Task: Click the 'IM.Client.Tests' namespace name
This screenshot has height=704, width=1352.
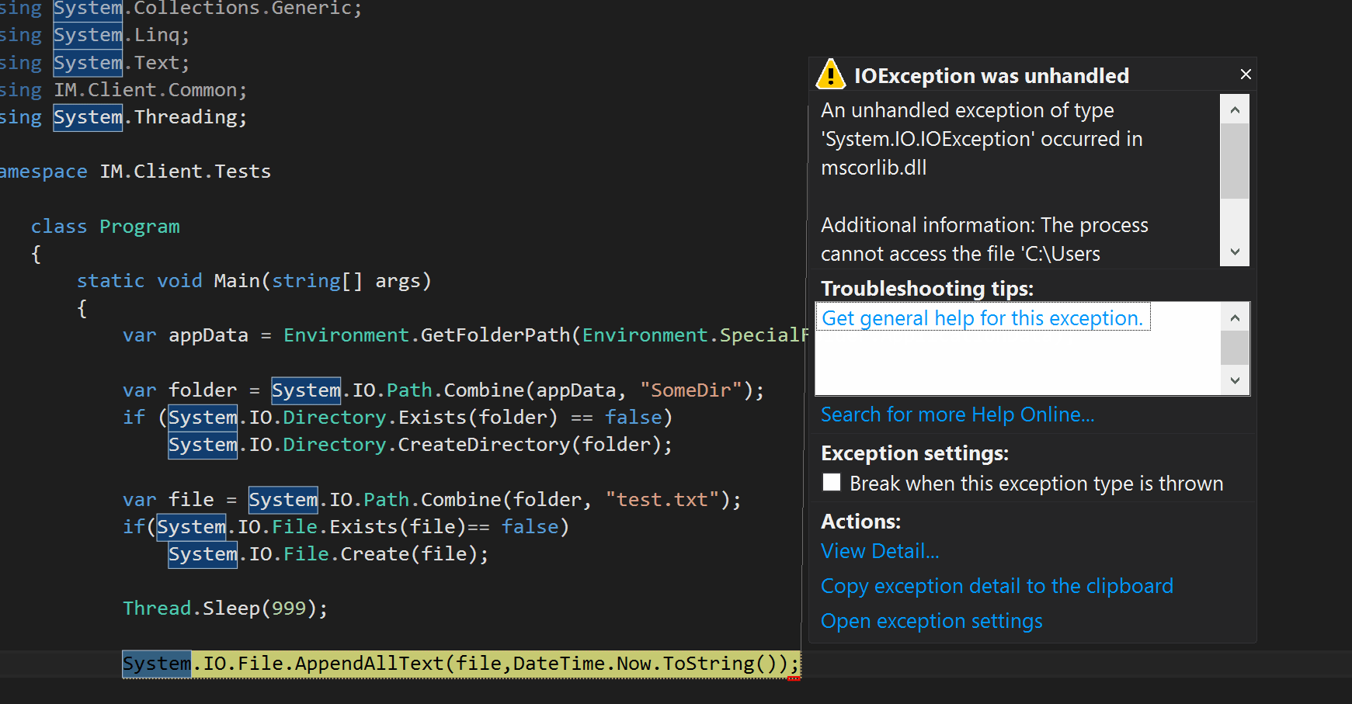Action: [x=185, y=171]
